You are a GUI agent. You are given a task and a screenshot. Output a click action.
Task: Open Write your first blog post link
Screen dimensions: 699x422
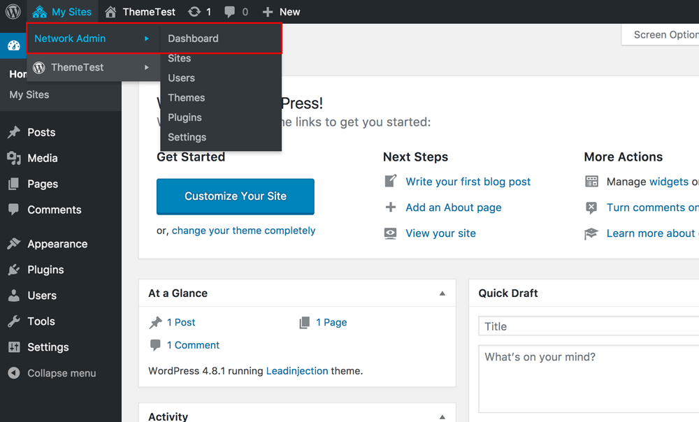pyautogui.click(x=468, y=182)
